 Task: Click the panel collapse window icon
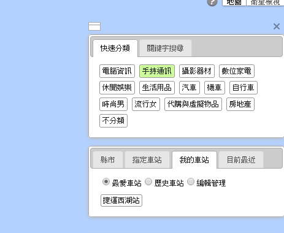[x=94, y=26]
